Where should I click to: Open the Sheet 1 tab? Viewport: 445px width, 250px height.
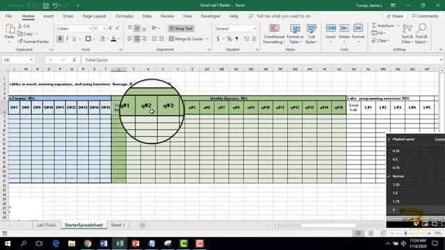(x=118, y=225)
